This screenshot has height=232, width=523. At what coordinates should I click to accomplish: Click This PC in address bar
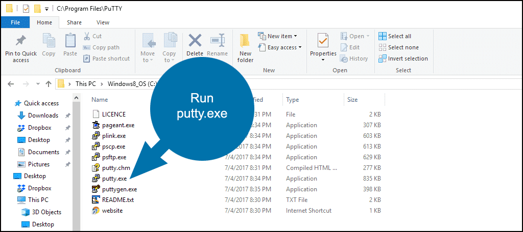pyautogui.click(x=86, y=84)
